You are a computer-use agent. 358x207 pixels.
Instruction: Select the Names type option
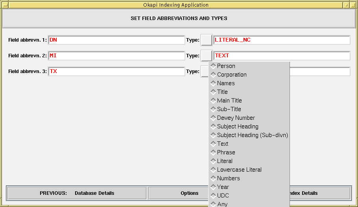tap(249, 83)
